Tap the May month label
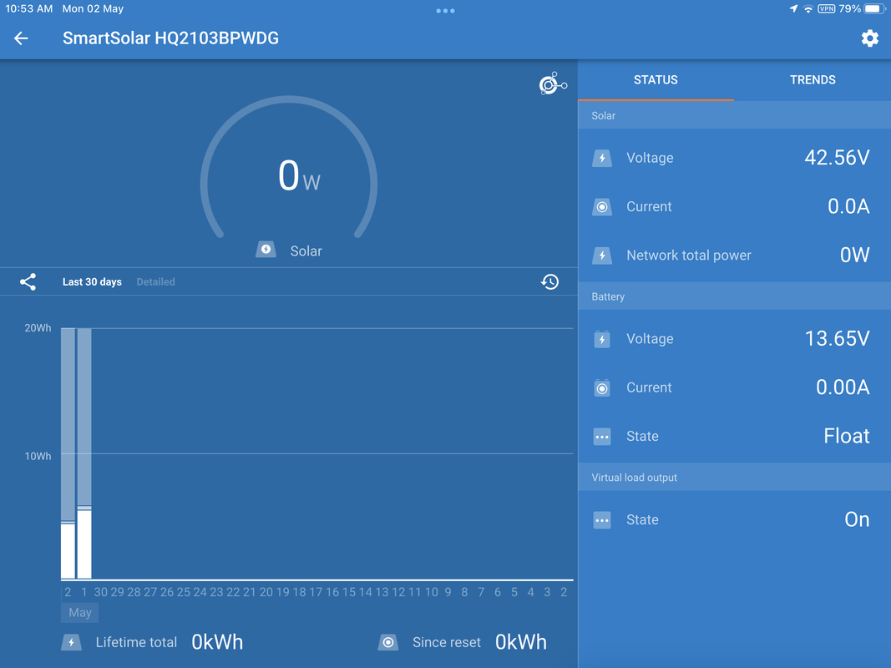The image size is (891, 668). 80,612
